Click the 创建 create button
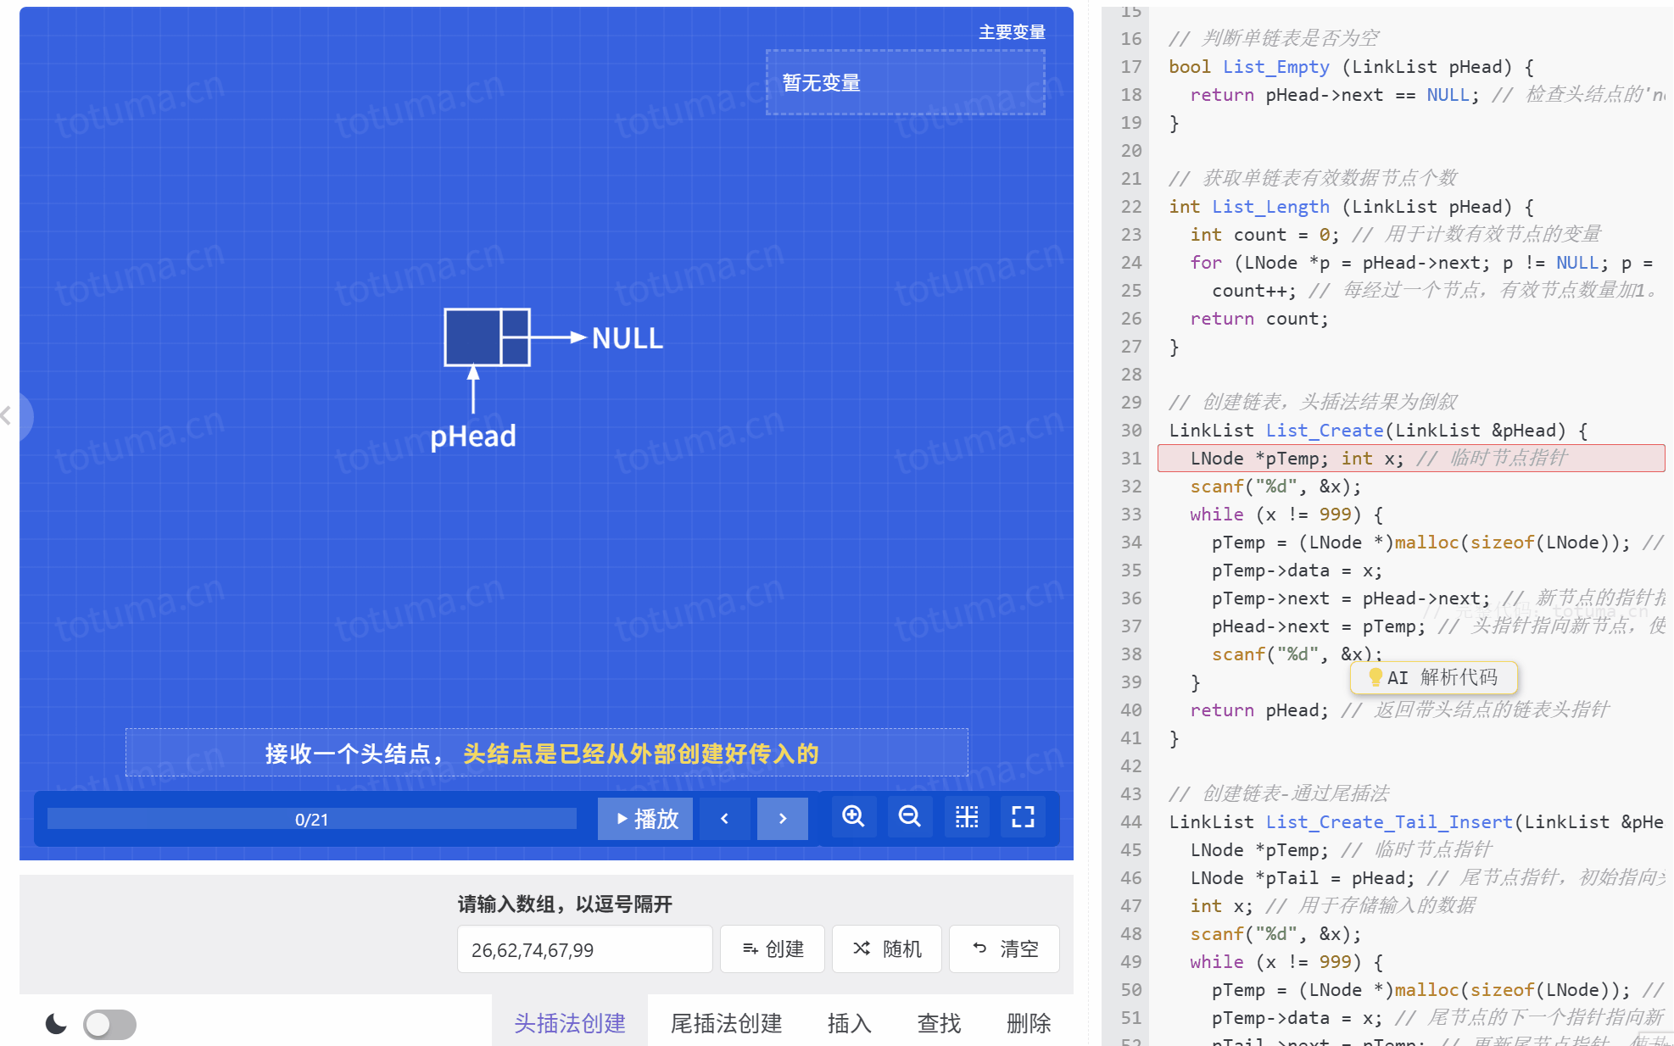Viewport: 1674px width, 1046px height. pyautogui.click(x=773, y=949)
